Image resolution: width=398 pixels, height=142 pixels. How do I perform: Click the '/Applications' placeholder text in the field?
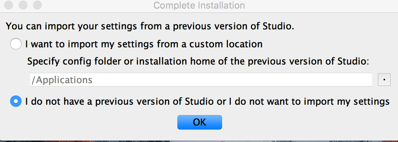[62, 80]
